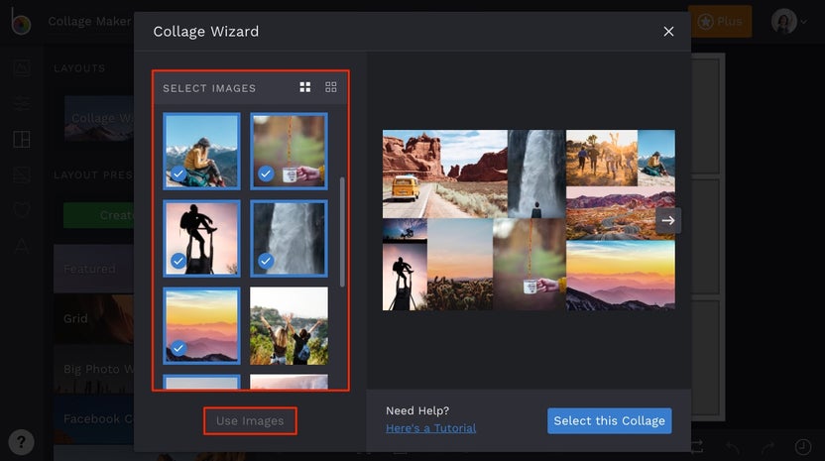825x461 pixels.
Task: Deselect the climber silhouette image
Action: coord(201,238)
